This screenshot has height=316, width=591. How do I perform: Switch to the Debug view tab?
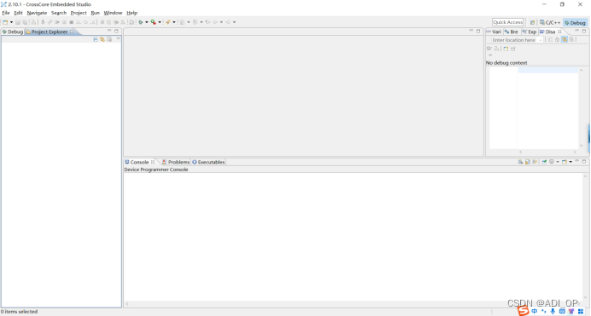click(13, 32)
